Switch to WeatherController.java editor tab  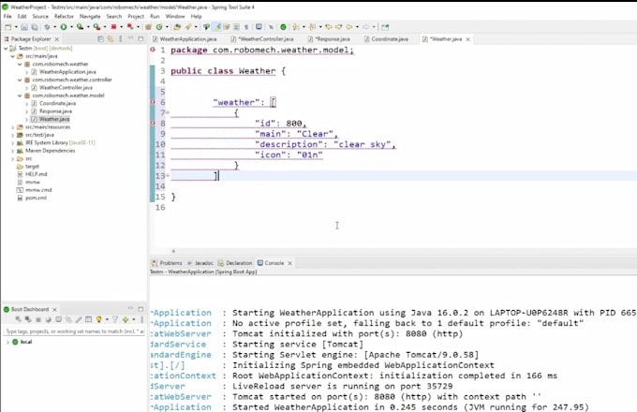267,39
